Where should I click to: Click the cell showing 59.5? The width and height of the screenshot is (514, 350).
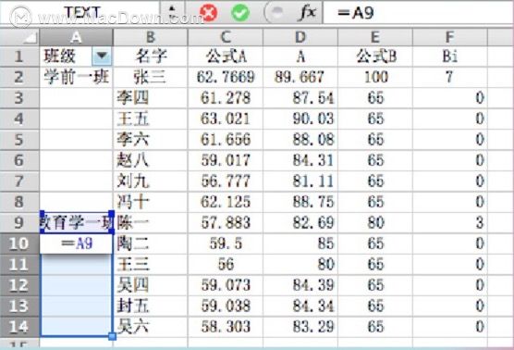tap(226, 244)
